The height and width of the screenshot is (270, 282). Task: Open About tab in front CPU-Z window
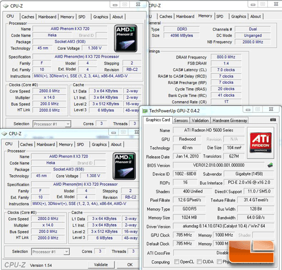(x=116, y=144)
